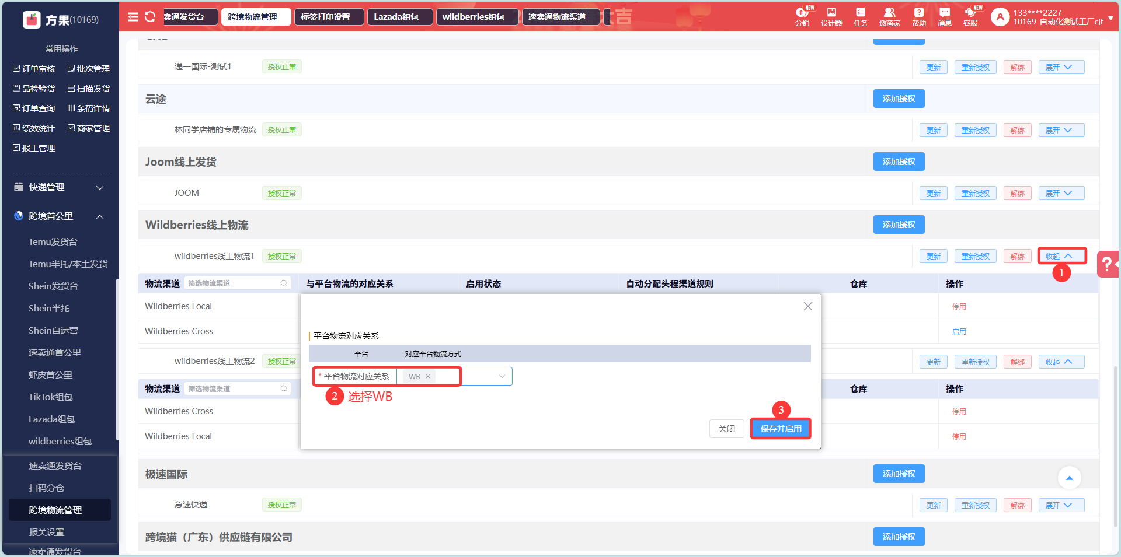Click the 关闭 button in the dialog

[727, 429]
